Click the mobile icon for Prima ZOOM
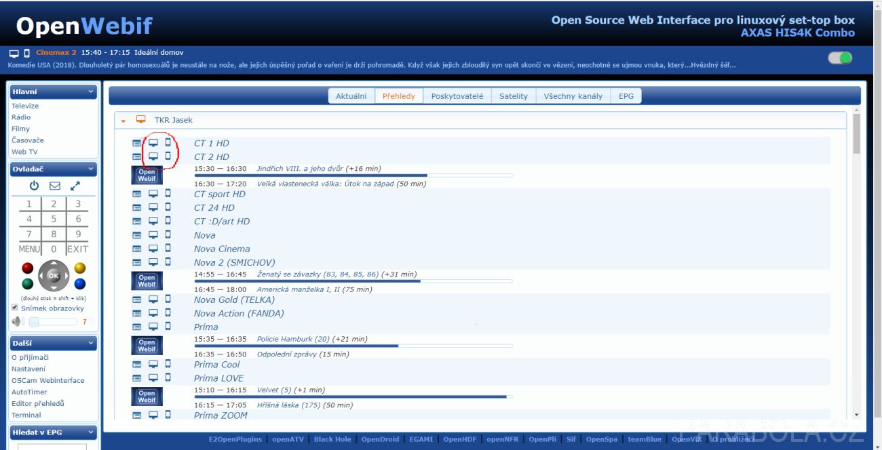Screen dimensions: 882x450 coord(168,415)
